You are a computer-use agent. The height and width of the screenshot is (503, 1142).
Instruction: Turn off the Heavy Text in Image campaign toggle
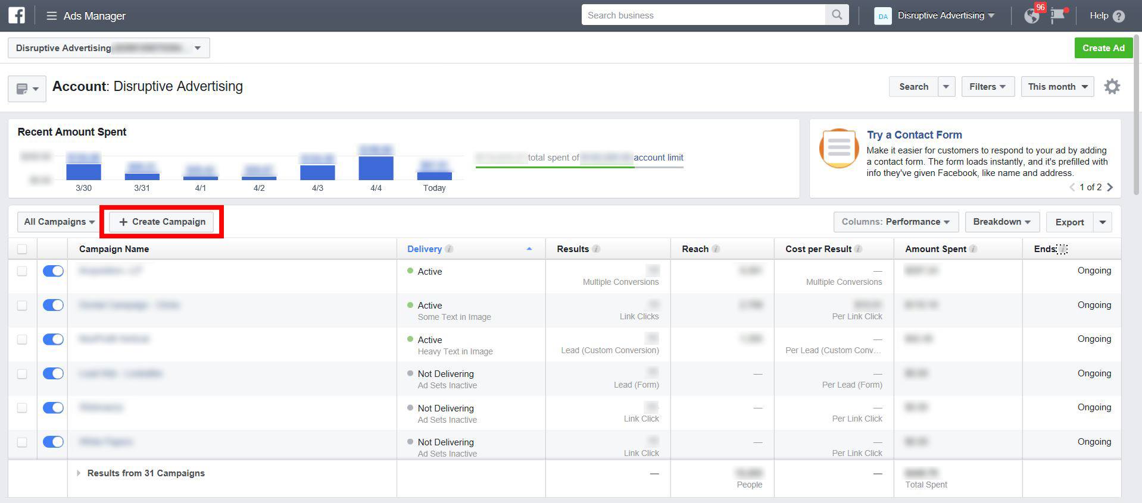coord(53,339)
